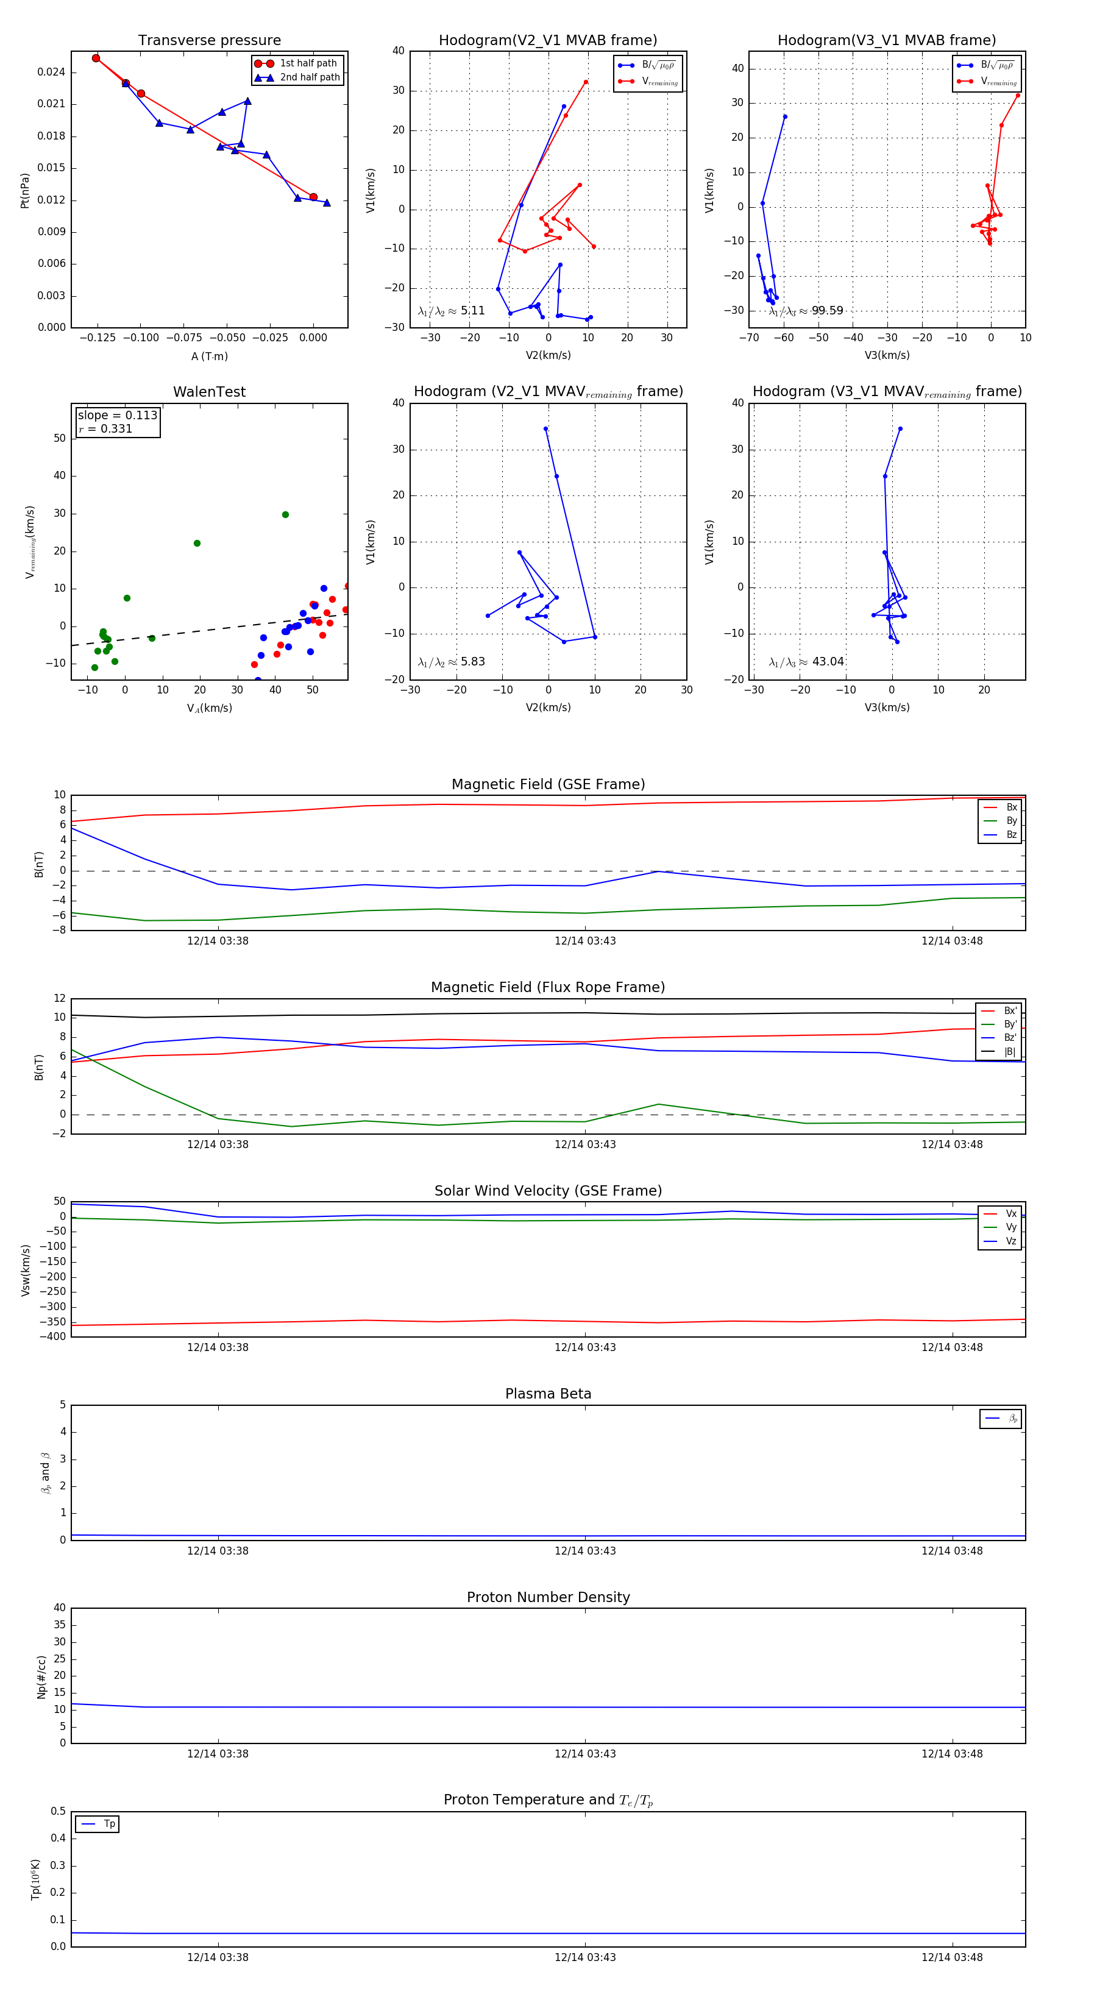The height and width of the screenshot is (2011, 1097).
Task: Click the 'r = 0.331' annotation
Action: tap(105, 428)
